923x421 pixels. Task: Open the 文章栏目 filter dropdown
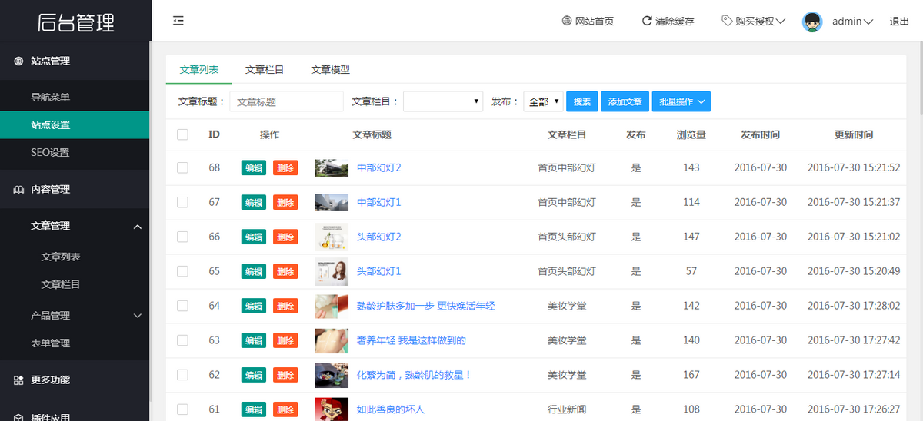[x=443, y=101]
